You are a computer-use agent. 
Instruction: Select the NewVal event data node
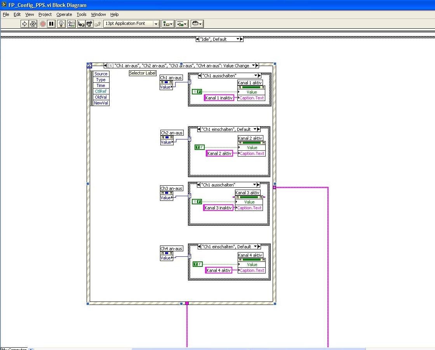(x=101, y=103)
